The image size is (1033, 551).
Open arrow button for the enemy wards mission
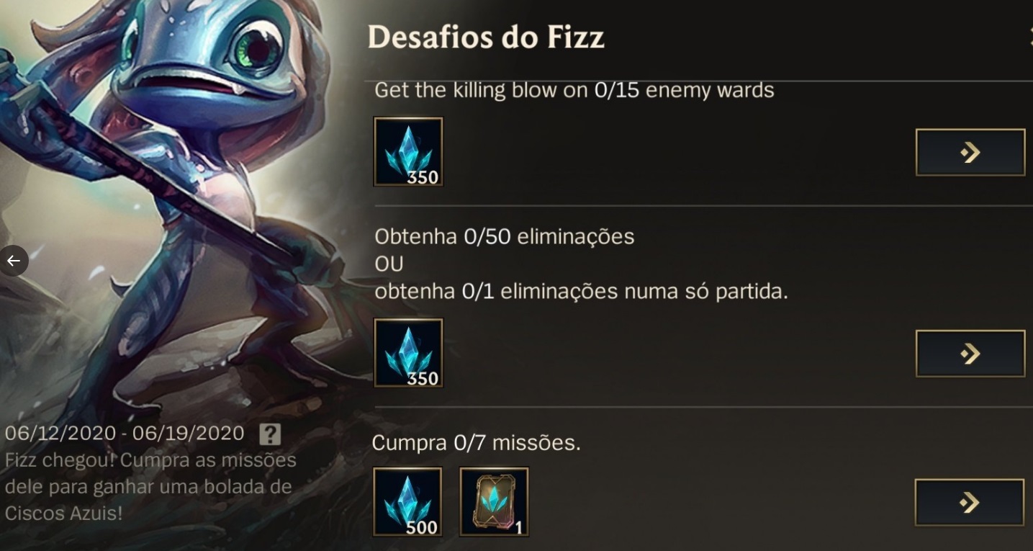coord(970,152)
